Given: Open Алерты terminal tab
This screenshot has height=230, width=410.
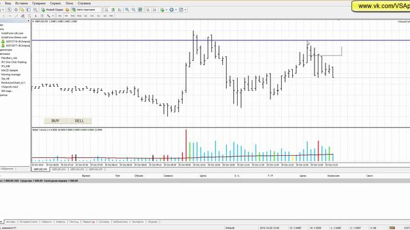Looking at the screenshot, I should pyautogui.click(x=61, y=222).
